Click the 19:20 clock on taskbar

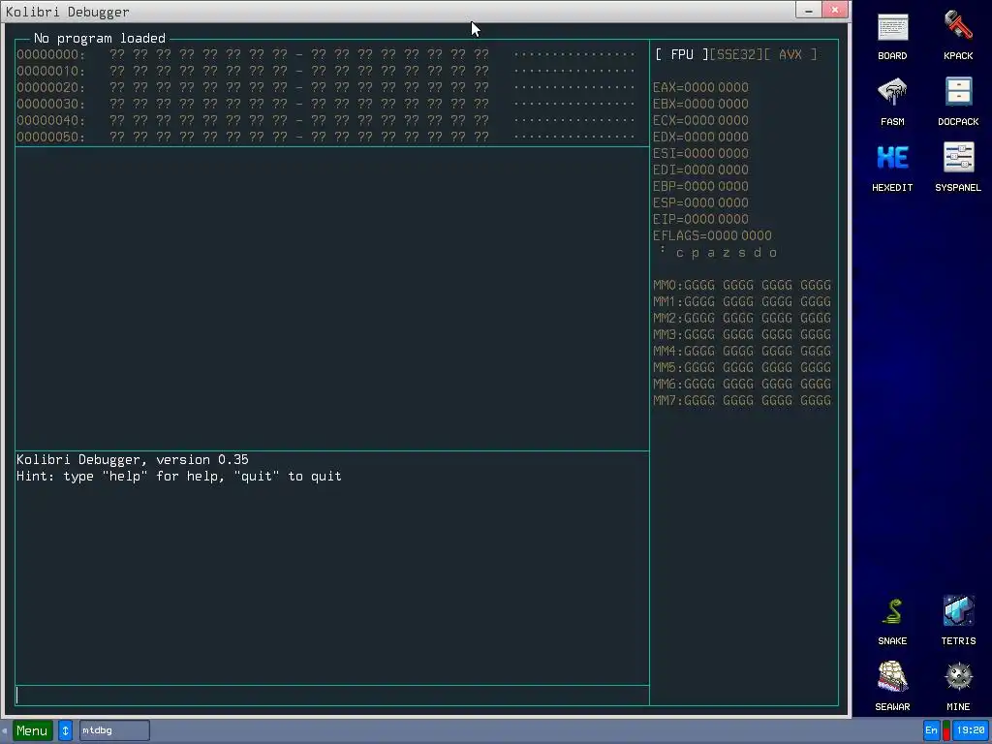(971, 730)
